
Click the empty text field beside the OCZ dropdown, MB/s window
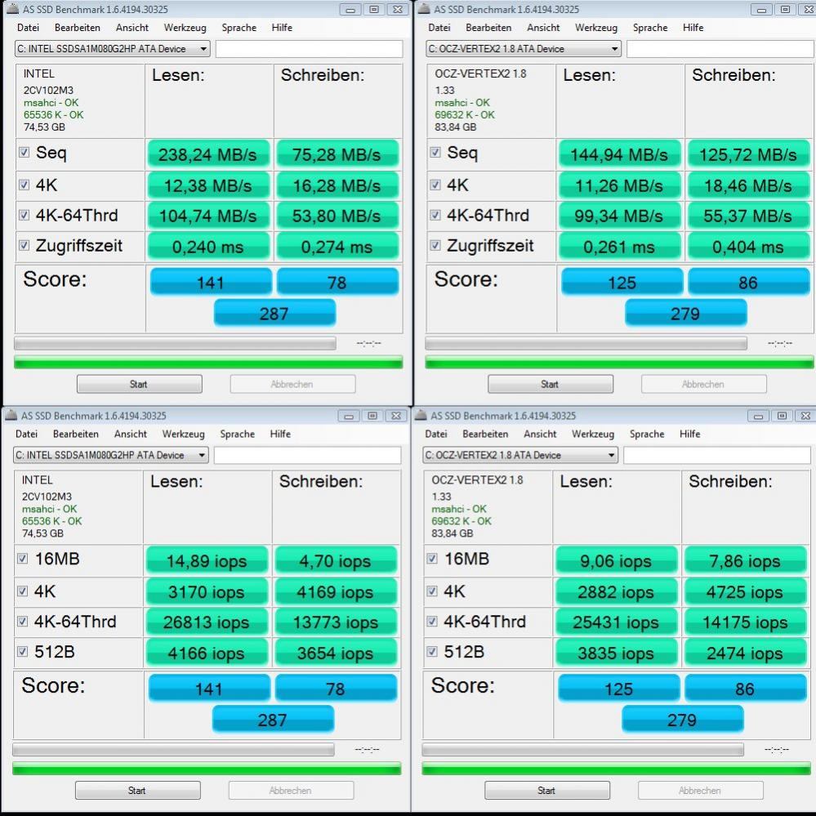(720, 48)
